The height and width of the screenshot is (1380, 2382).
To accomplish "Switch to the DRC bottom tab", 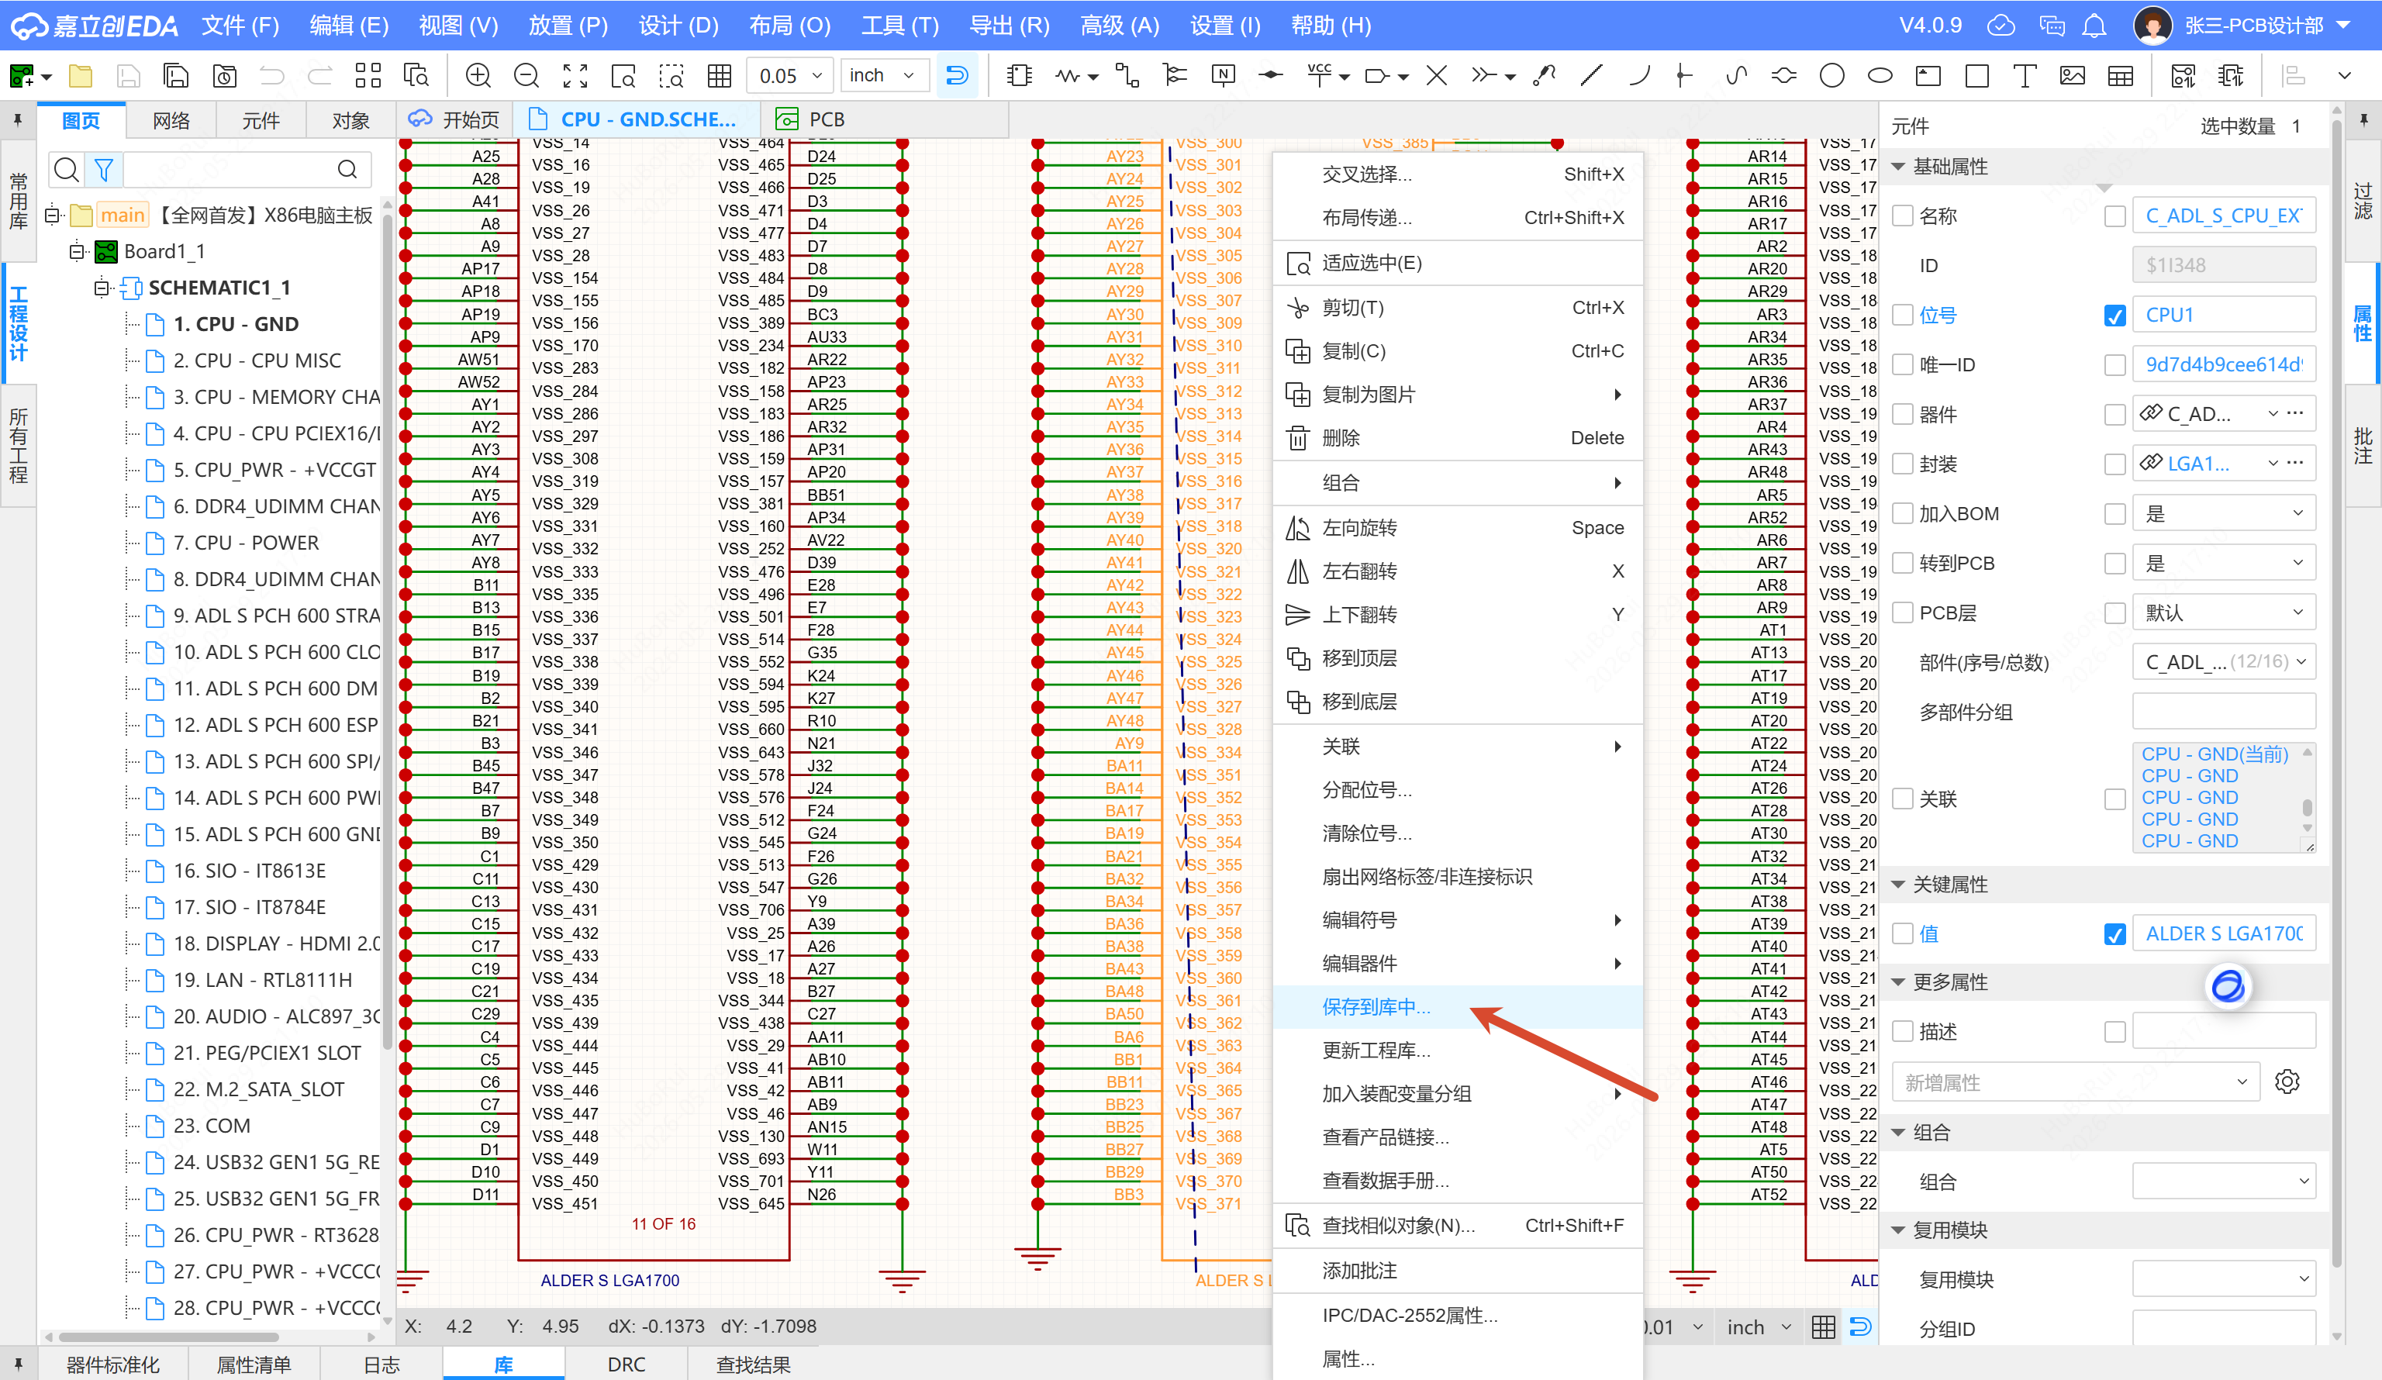I will coord(626,1364).
